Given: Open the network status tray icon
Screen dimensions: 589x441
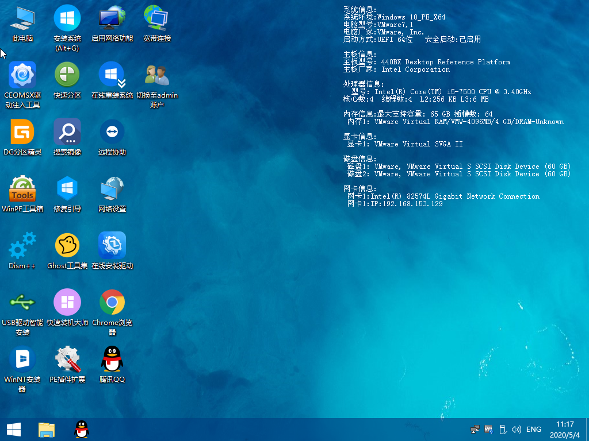Looking at the screenshot, I should 475,430.
